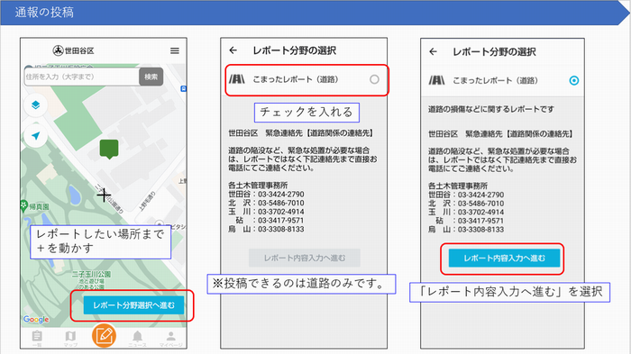The height and width of the screenshot is (354, 631).
Task: Tap 砧 03-3417-9571 in right screen
Action: 470,221
